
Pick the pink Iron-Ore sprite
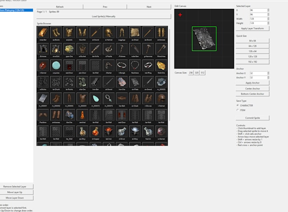122,82
